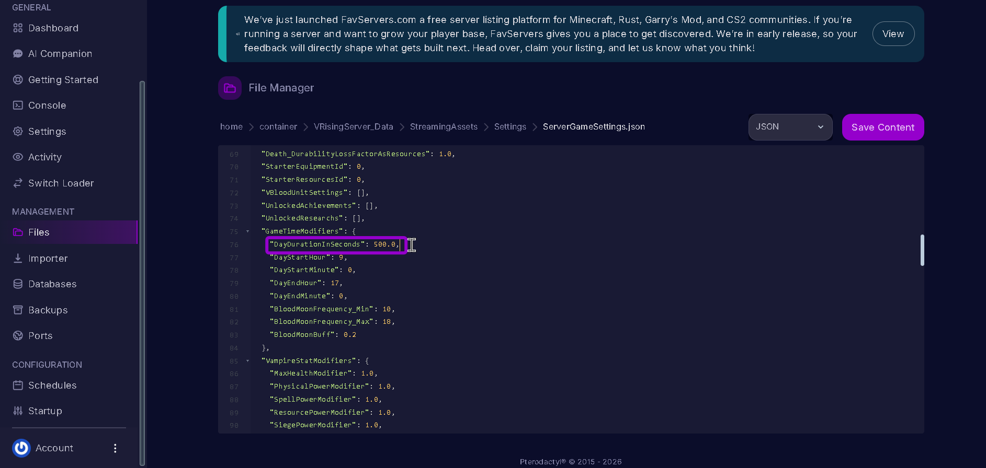
Task: Click the Ports globe icon
Action: (x=18, y=336)
